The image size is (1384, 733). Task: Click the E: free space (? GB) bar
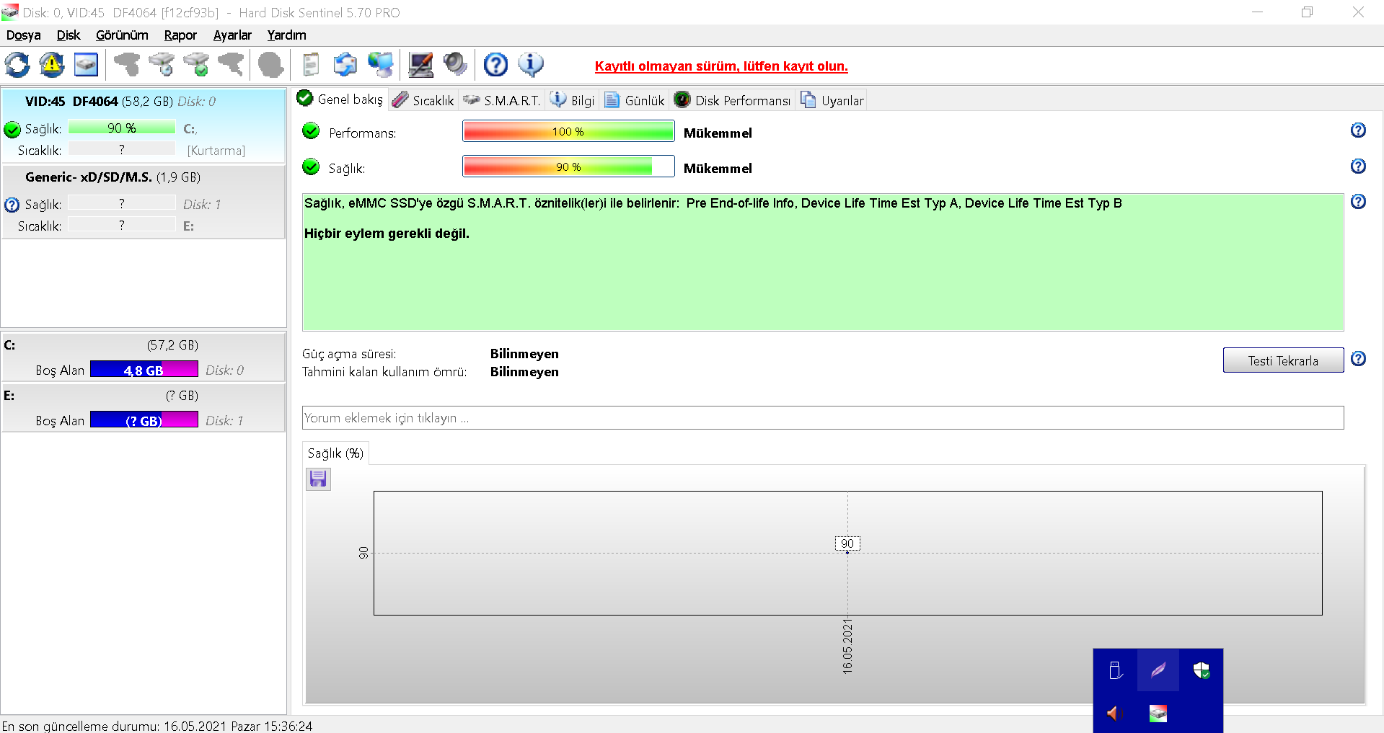[144, 421]
